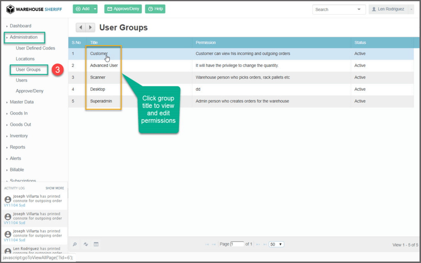Sort by the Title column header
This screenshot has height=263, width=421.
(94, 42)
